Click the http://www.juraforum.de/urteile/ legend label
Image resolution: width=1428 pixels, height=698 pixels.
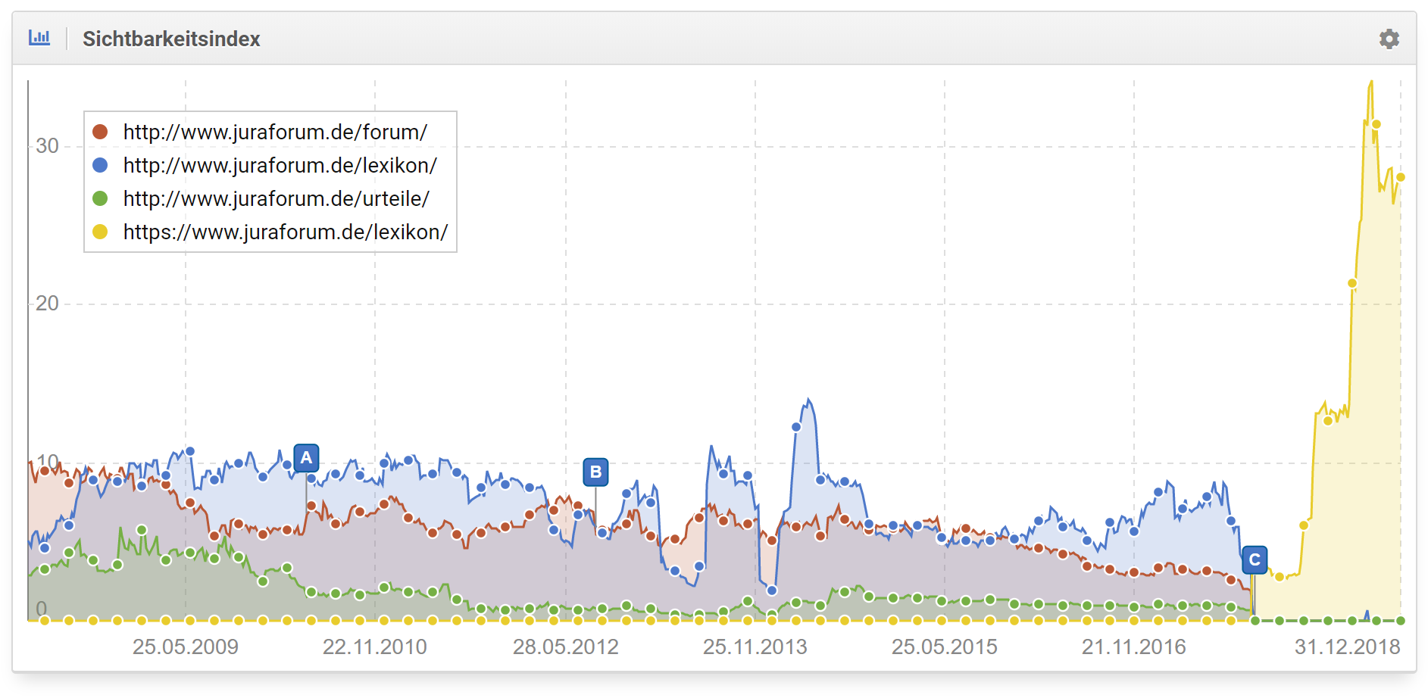click(x=276, y=198)
